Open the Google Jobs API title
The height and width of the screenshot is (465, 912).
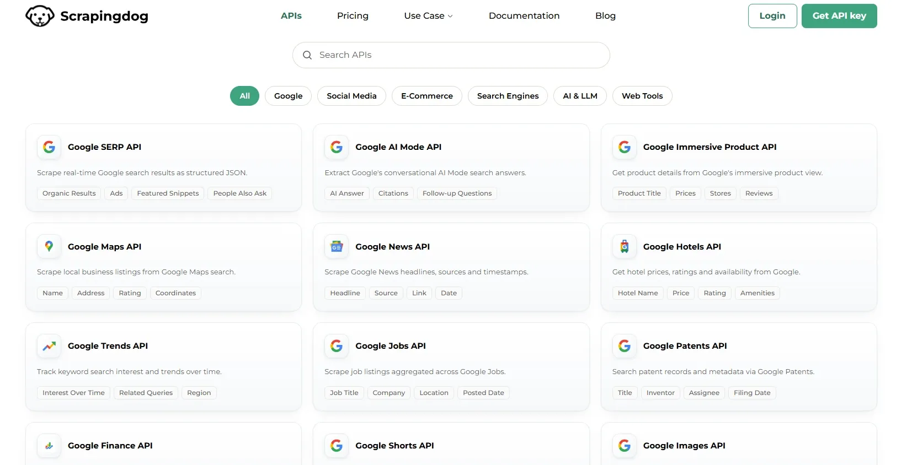click(391, 346)
